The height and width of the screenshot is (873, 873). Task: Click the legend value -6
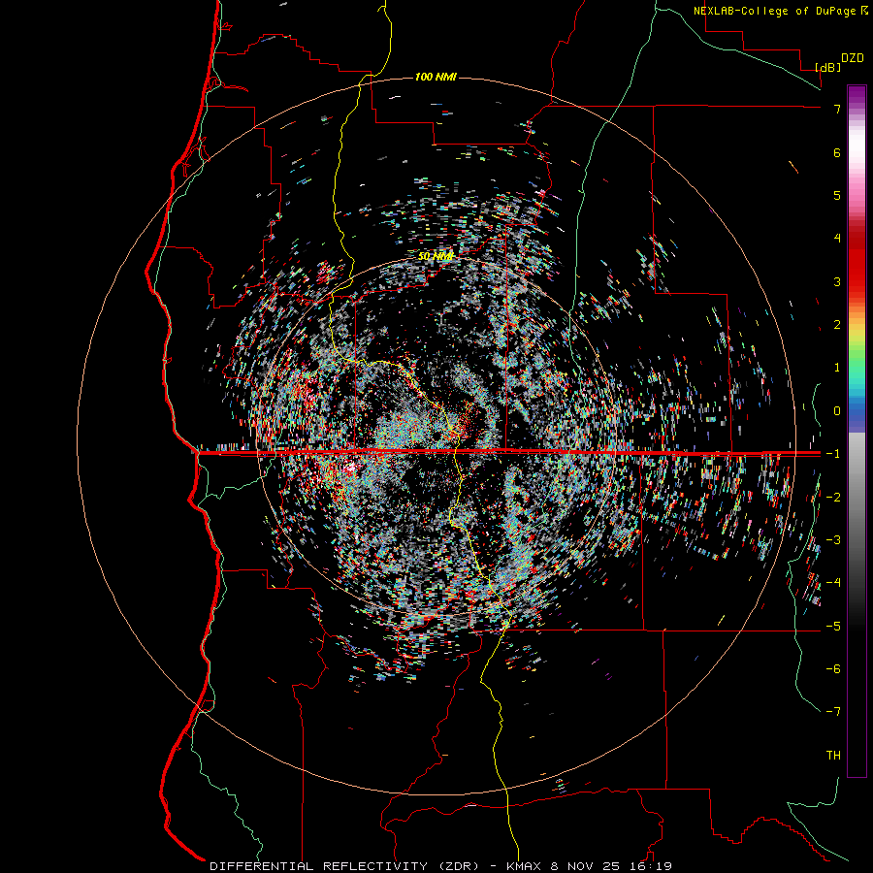click(x=833, y=668)
